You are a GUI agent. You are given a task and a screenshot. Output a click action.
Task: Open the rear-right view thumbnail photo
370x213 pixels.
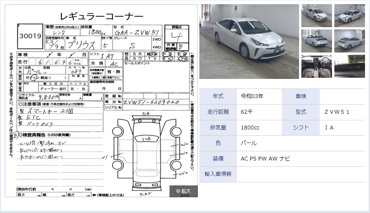click(x=349, y=41)
